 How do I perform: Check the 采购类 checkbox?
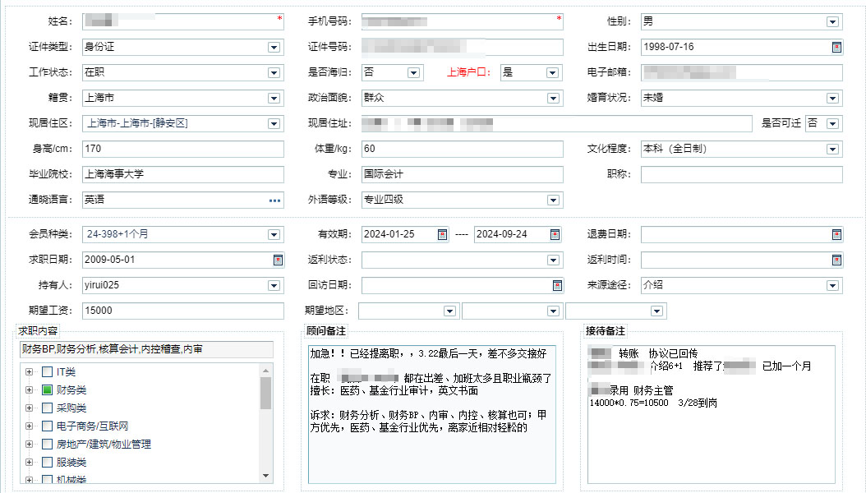point(48,408)
